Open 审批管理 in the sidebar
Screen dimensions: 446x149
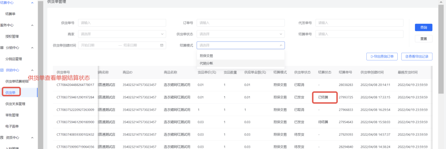click(x=12, y=115)
